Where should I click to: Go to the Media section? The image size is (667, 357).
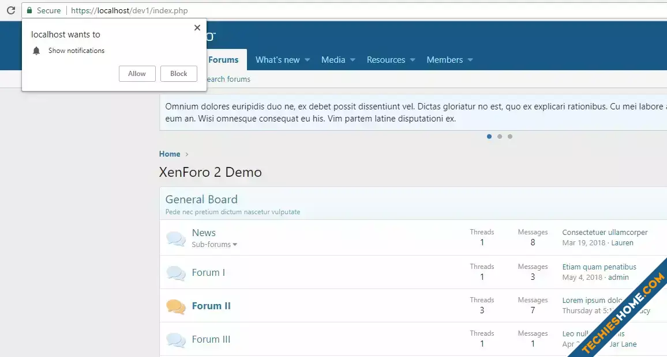(333, 60)
